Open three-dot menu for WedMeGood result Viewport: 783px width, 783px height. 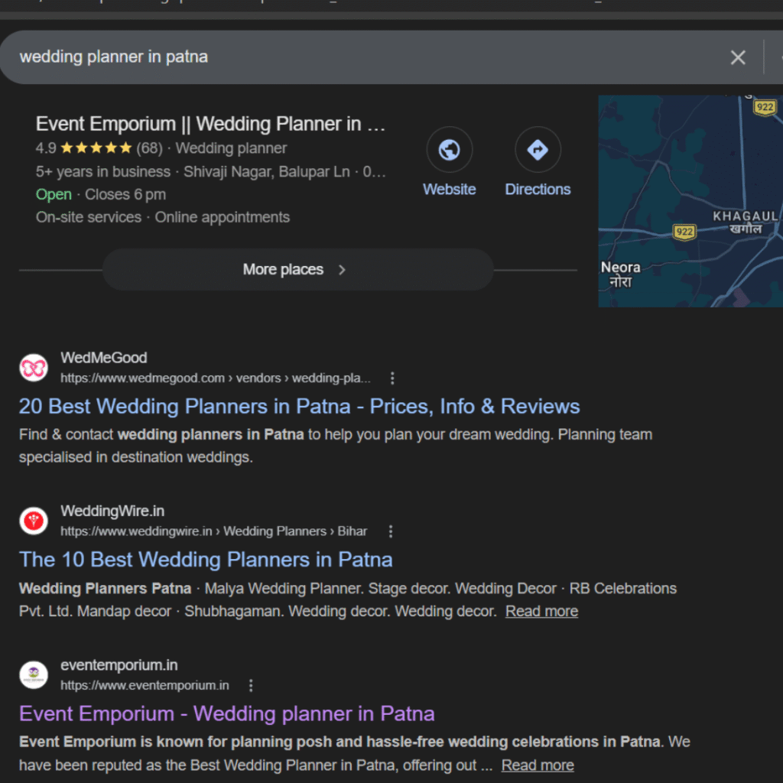(392, 378)
